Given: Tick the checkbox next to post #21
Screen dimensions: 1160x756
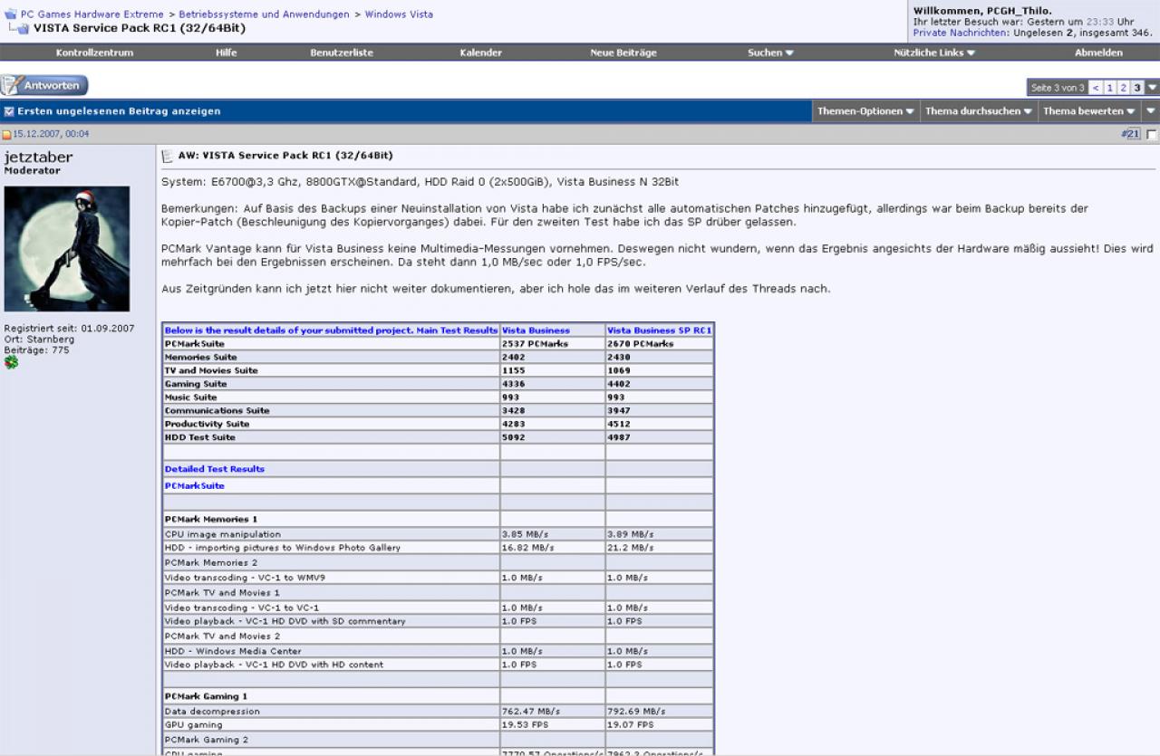Looking at the screenshot, I should click(x=1151, y=134).
